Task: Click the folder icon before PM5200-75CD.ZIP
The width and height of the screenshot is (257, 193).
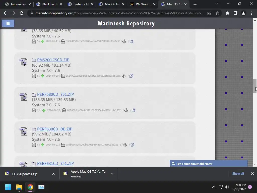Action: [x=34, y=60]
